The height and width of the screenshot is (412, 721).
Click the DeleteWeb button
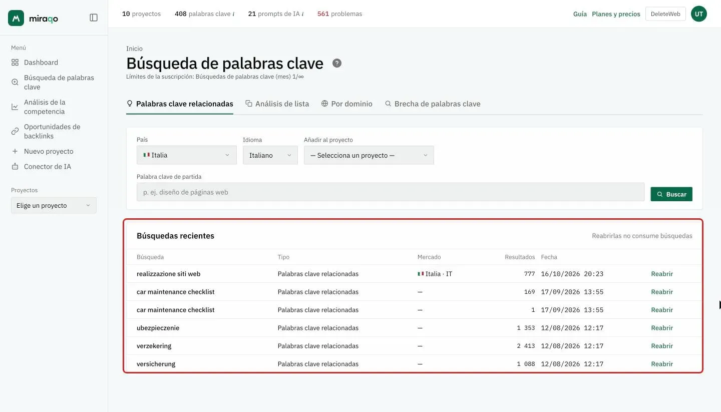665,14
